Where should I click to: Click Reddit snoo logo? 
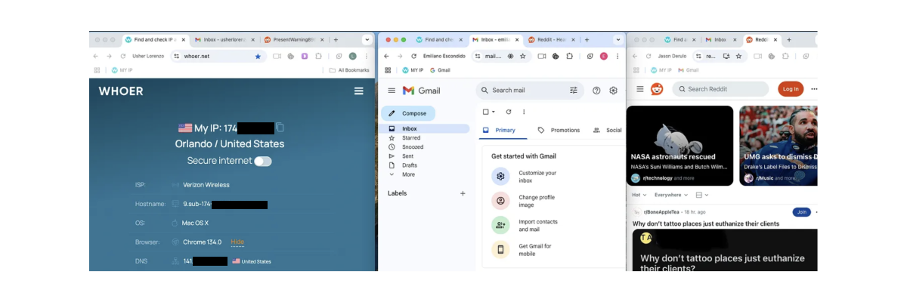pos(657,89)
